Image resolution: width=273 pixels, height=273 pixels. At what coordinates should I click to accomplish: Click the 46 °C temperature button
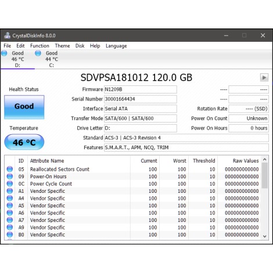[24, 142]
